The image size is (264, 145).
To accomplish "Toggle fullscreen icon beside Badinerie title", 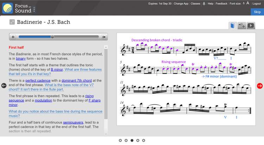I will [12, 22].
